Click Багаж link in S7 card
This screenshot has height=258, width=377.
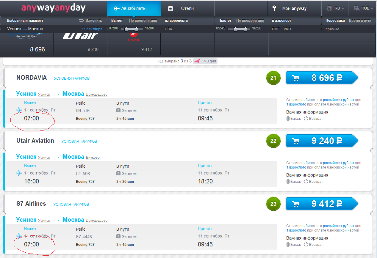point(295,245)
